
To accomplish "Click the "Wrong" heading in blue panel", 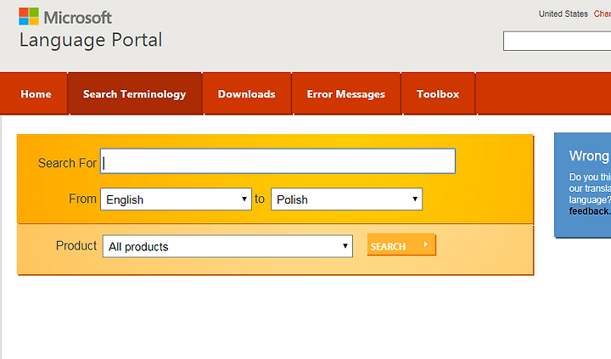I will click(589, 156).
